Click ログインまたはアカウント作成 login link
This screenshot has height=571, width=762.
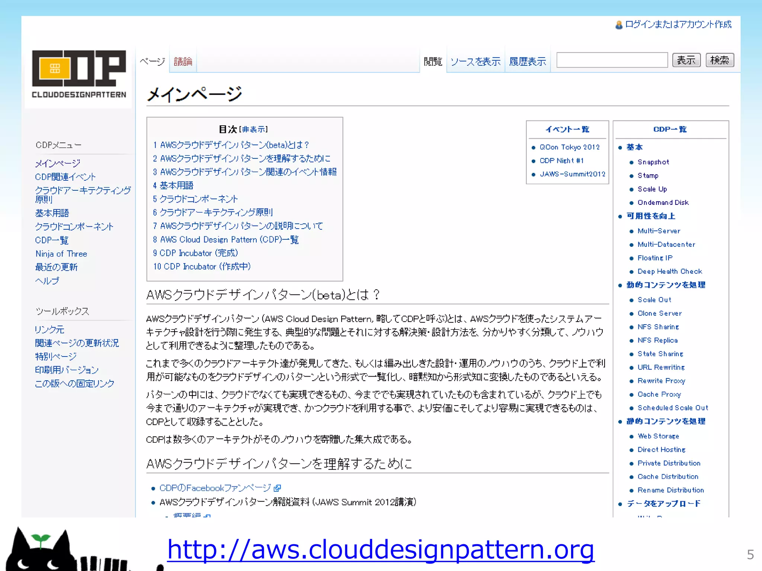coord(678,25)
